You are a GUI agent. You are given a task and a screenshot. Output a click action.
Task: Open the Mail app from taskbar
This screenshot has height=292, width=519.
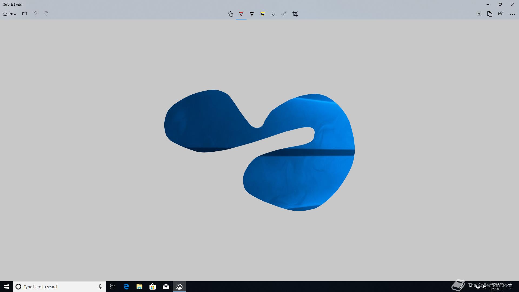tap(166, 287)
